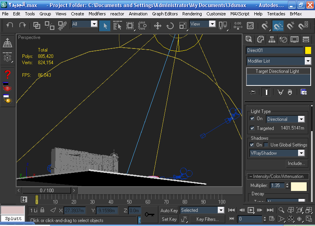The width and height of the screenshot is (315, 226).
Task: Click the Mirror/pivot center icon
Action: click(x=223, y=26)
